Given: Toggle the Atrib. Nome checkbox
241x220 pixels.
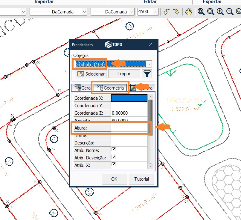Looking at the screenshot, I should [x=114, y=149].
